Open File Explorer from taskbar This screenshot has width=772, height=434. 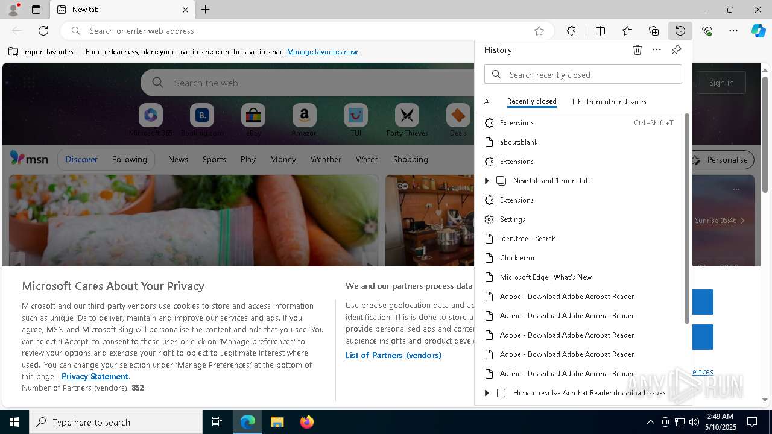(277, 422)
